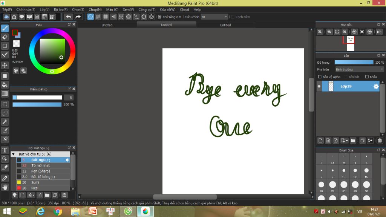The width and height of the screenshot is (386, 217).
Task: Open settings gear of Bút ngu brush
Action: coord(67,160)
